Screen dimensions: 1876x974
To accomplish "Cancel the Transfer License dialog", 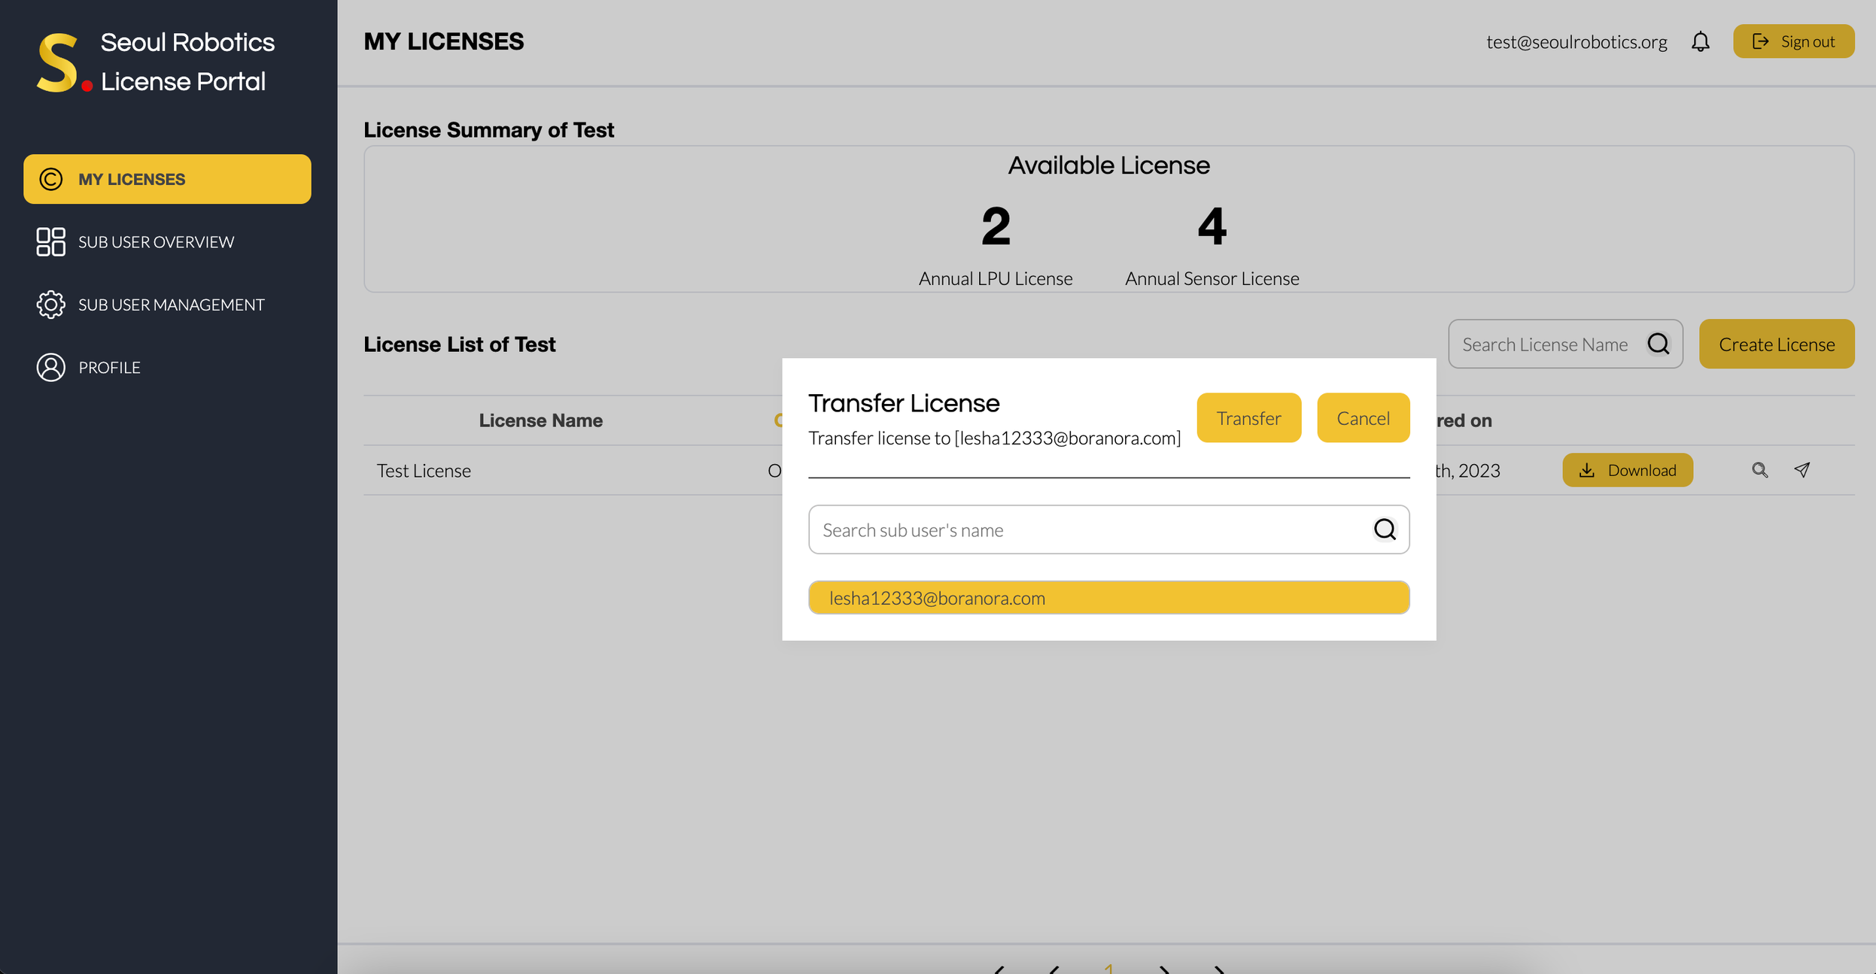I will [1363, 417].
